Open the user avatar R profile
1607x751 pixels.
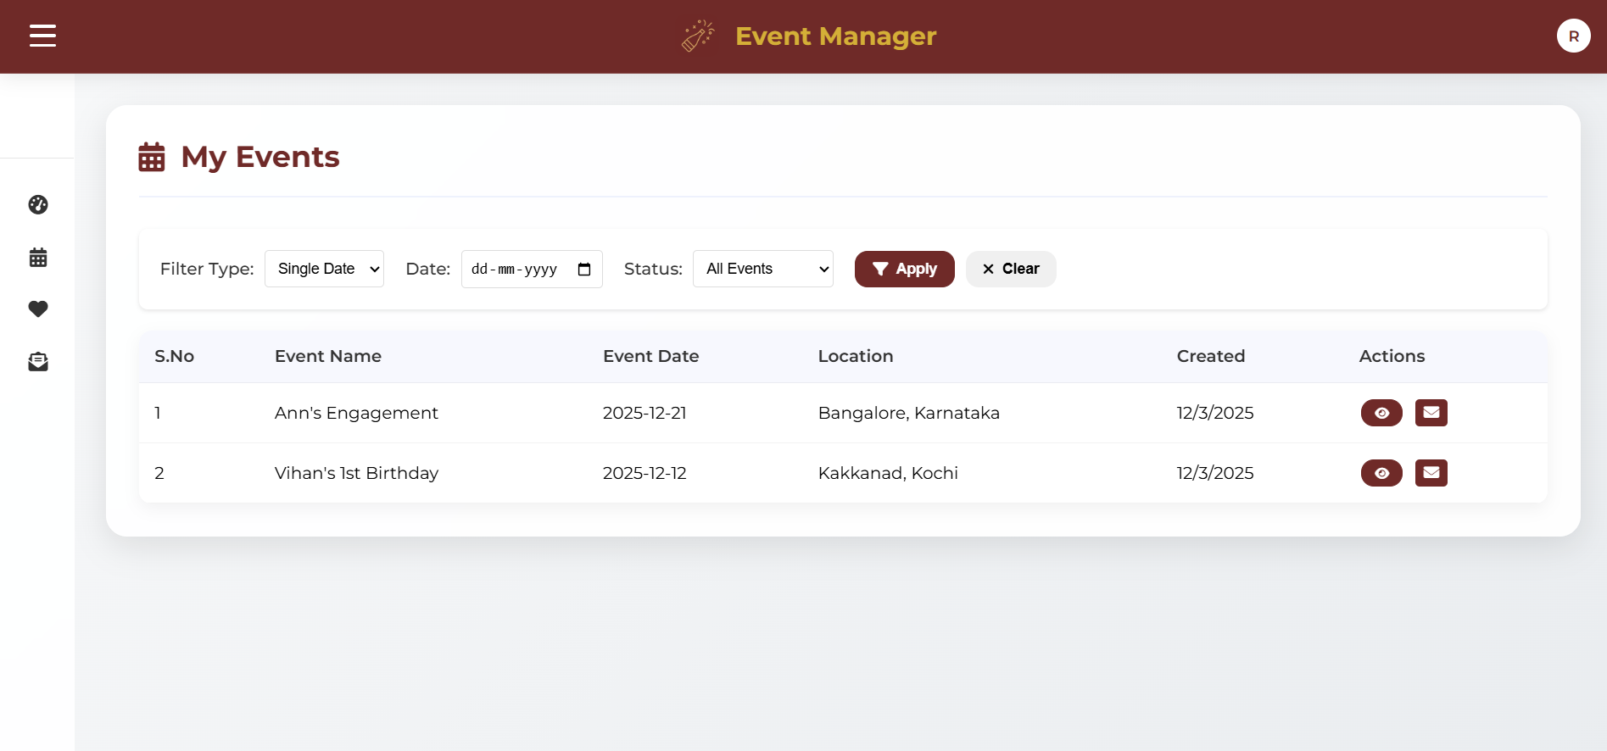(x=1573, y=36)
